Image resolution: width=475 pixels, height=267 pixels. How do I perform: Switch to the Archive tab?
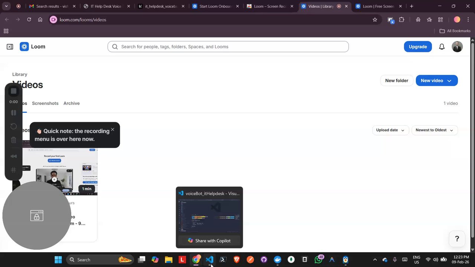tap(72, 103)
